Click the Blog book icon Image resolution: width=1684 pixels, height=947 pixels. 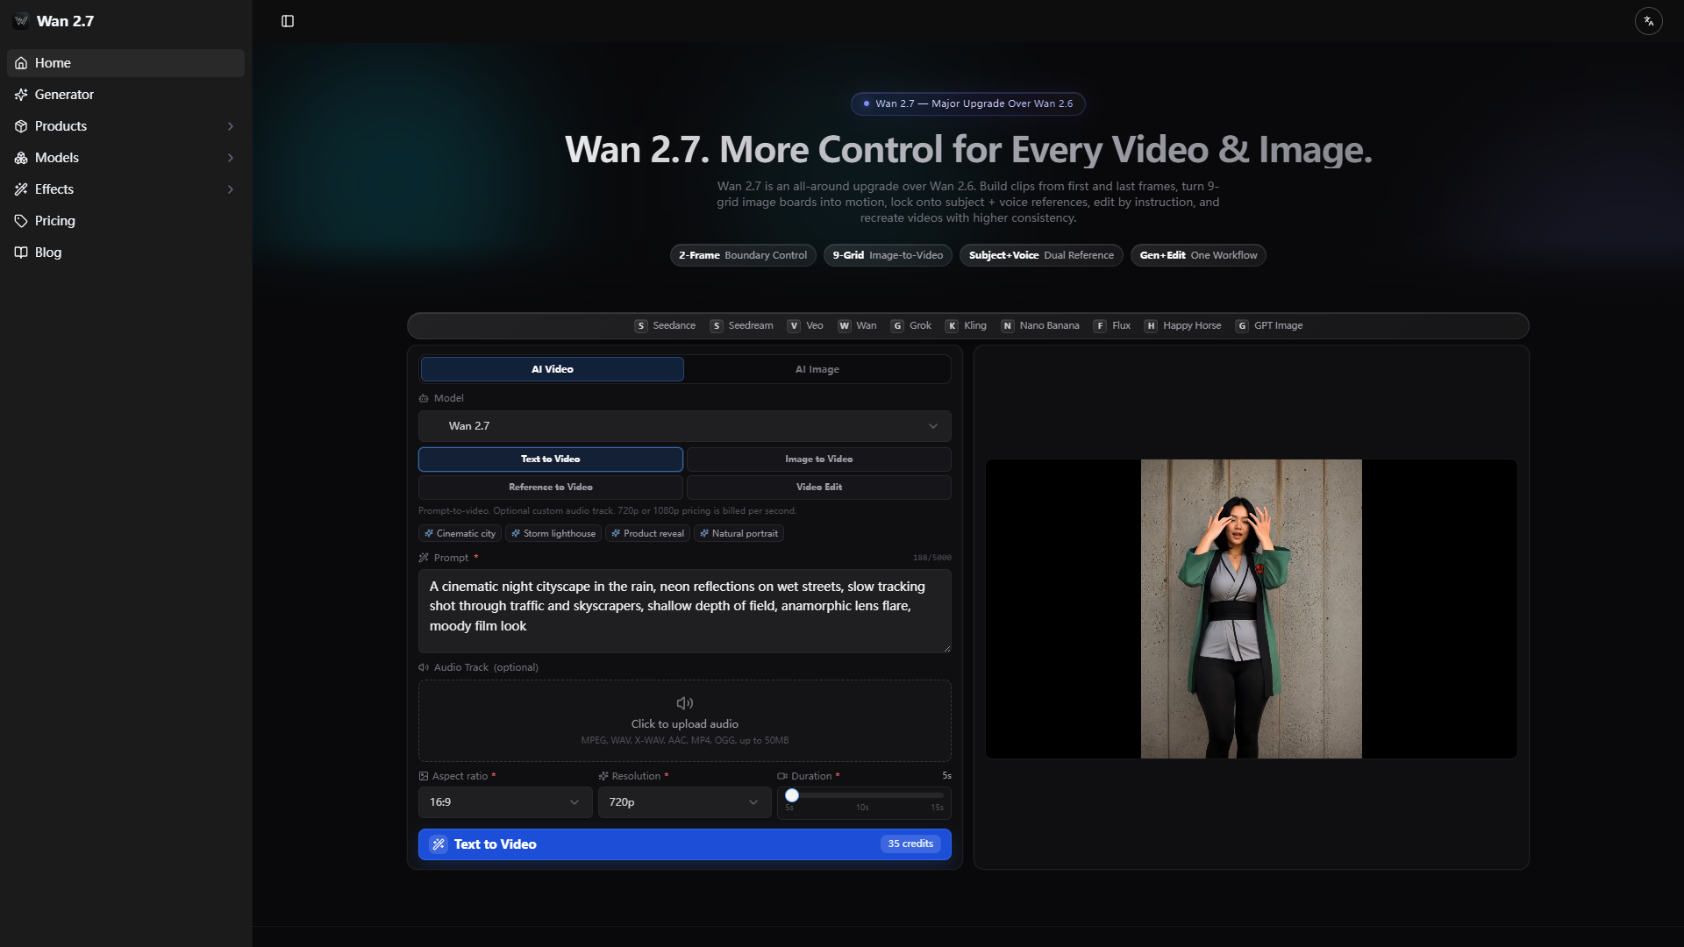pyautogui.click(x=21, y=253)
